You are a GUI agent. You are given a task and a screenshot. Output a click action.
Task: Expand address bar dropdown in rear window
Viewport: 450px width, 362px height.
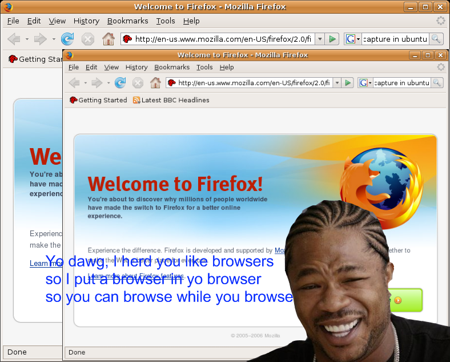tap(320, 39)
